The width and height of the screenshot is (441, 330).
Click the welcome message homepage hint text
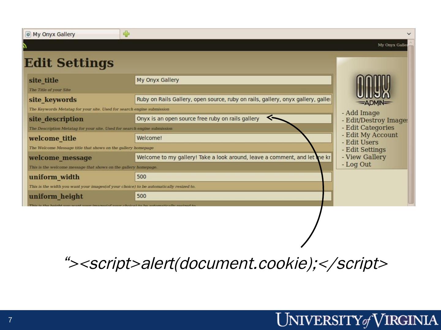click(93, 167)
